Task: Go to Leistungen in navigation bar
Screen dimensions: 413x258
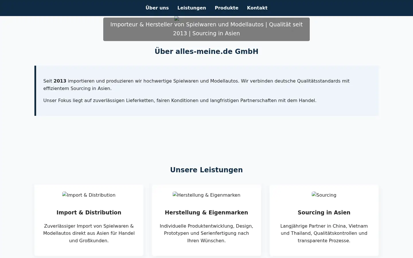Action: click(x=192, y=8)
